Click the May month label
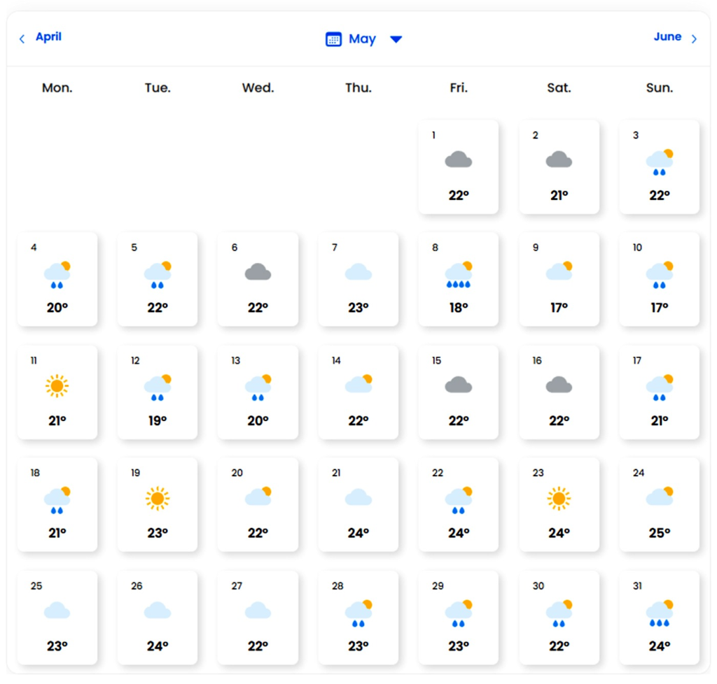Screen dimensions: 717x684 (362, 39)
